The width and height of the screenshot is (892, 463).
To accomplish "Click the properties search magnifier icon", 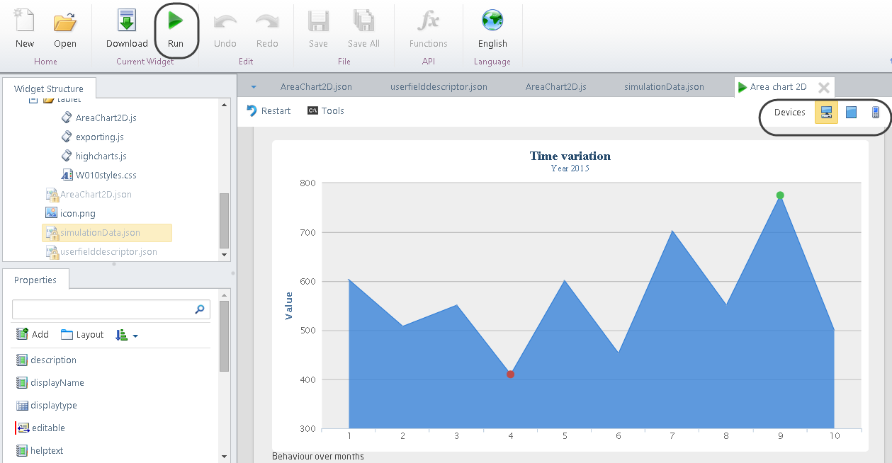I will (x=200, y=309).
